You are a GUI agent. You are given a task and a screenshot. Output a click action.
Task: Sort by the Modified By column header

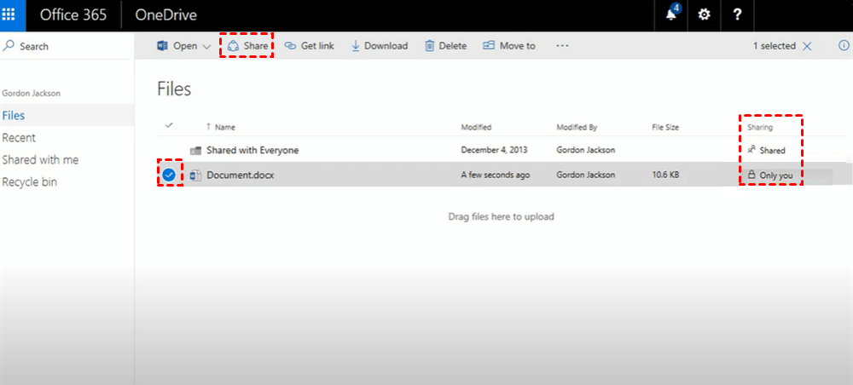(x=577, y=127)
